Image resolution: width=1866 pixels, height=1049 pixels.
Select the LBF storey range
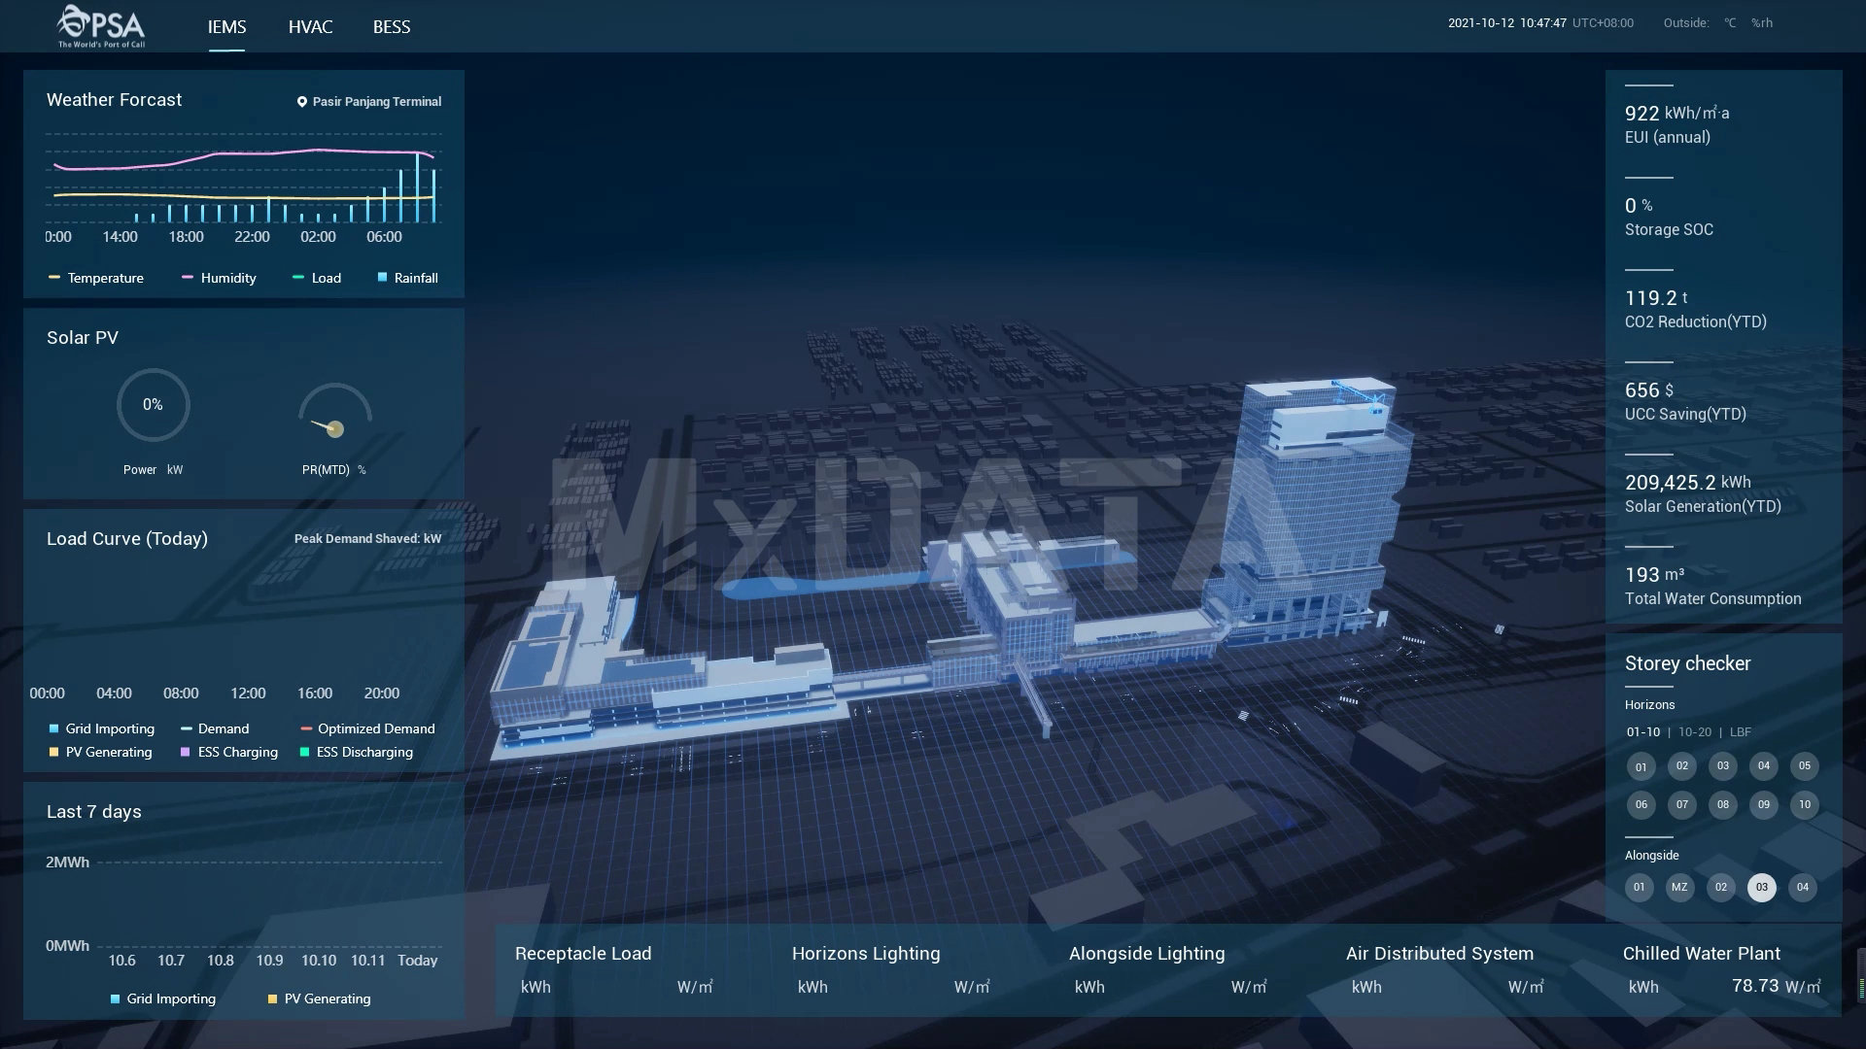click(1740, 732)
